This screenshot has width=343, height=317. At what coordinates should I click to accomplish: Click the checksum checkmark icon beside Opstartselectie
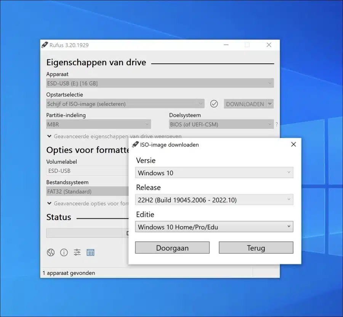(x=214, y=104)
